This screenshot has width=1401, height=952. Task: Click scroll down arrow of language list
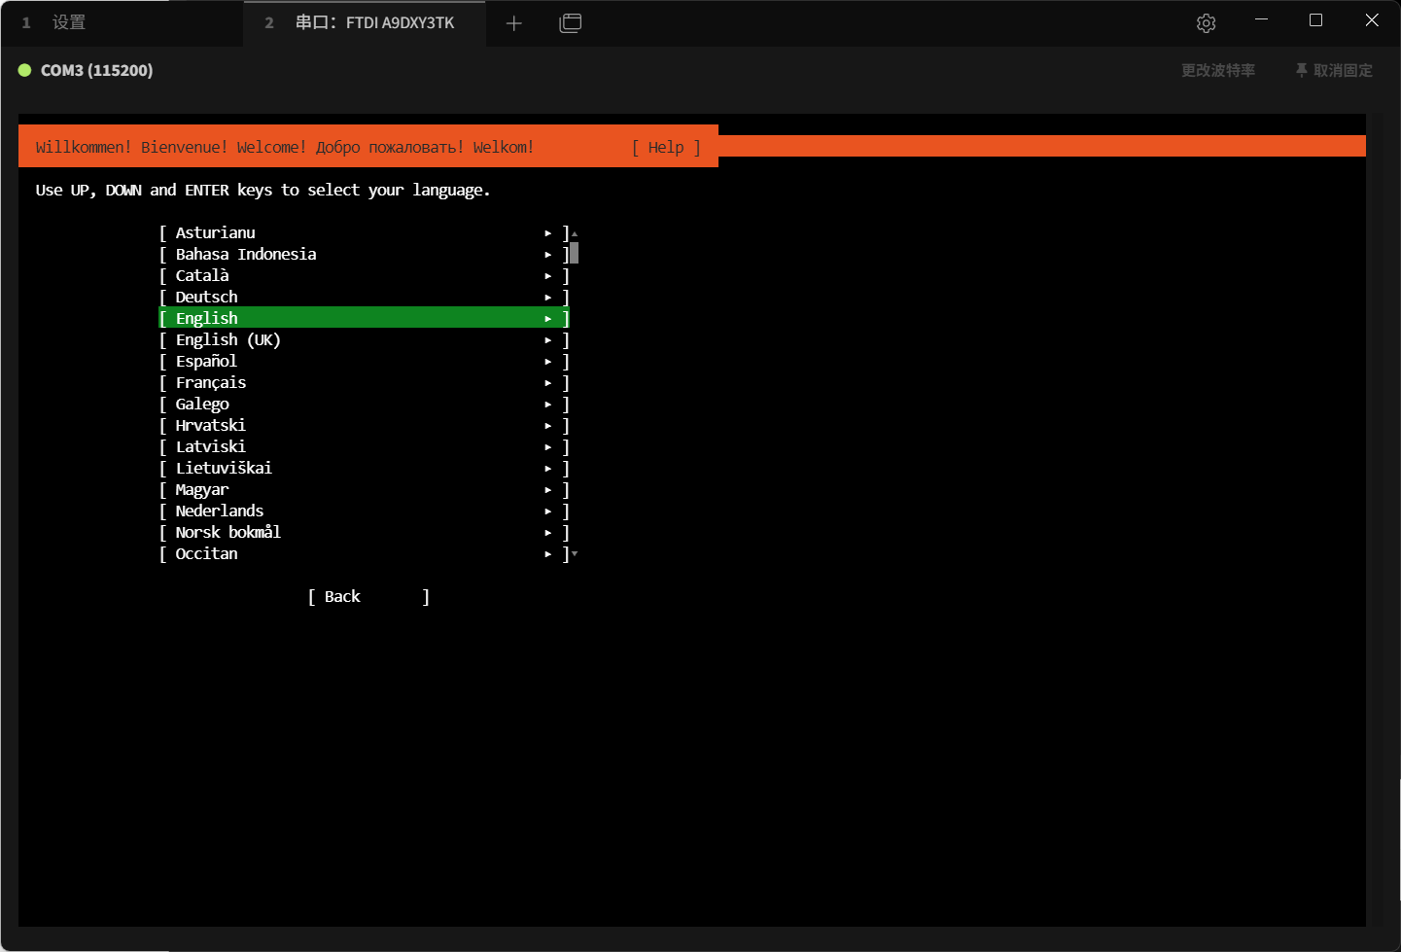pos(575,553)
